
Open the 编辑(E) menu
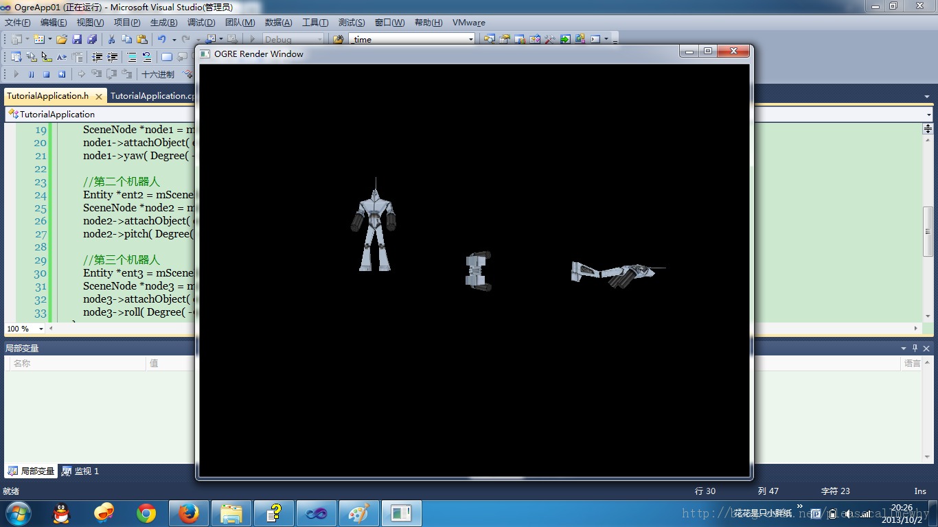54,23
